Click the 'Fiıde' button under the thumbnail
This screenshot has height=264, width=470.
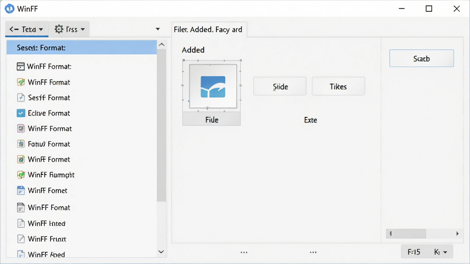tap(212, 120)
